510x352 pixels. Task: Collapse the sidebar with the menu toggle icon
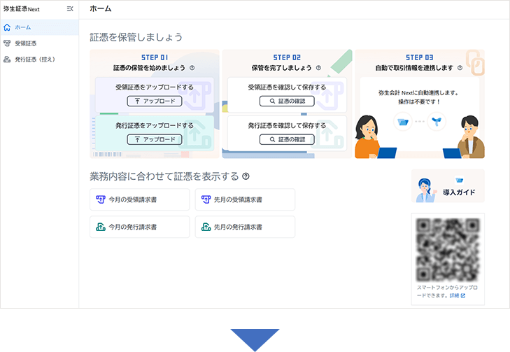point(69,9)
